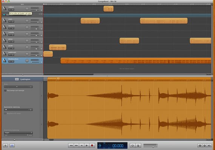Click the robban track volume slider
This screenshot has height=150, width=215.
[35, 10]
